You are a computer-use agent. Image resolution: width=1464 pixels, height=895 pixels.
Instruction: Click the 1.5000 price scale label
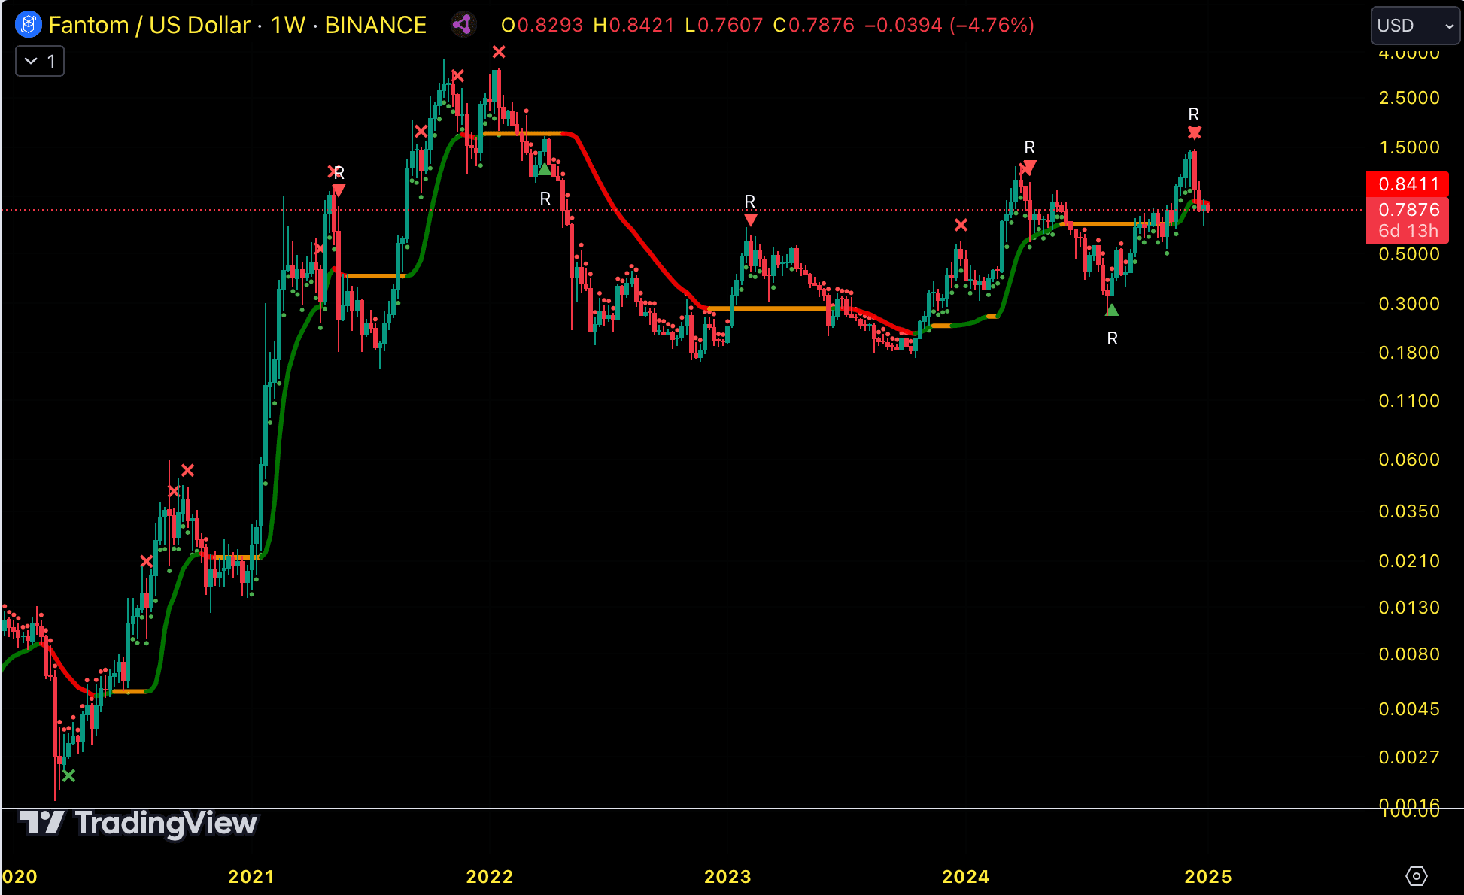pos(1409,147)
